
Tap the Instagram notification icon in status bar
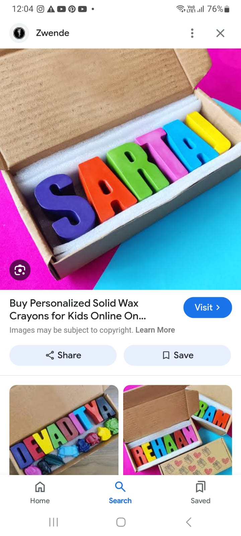[x=41, y=9]
